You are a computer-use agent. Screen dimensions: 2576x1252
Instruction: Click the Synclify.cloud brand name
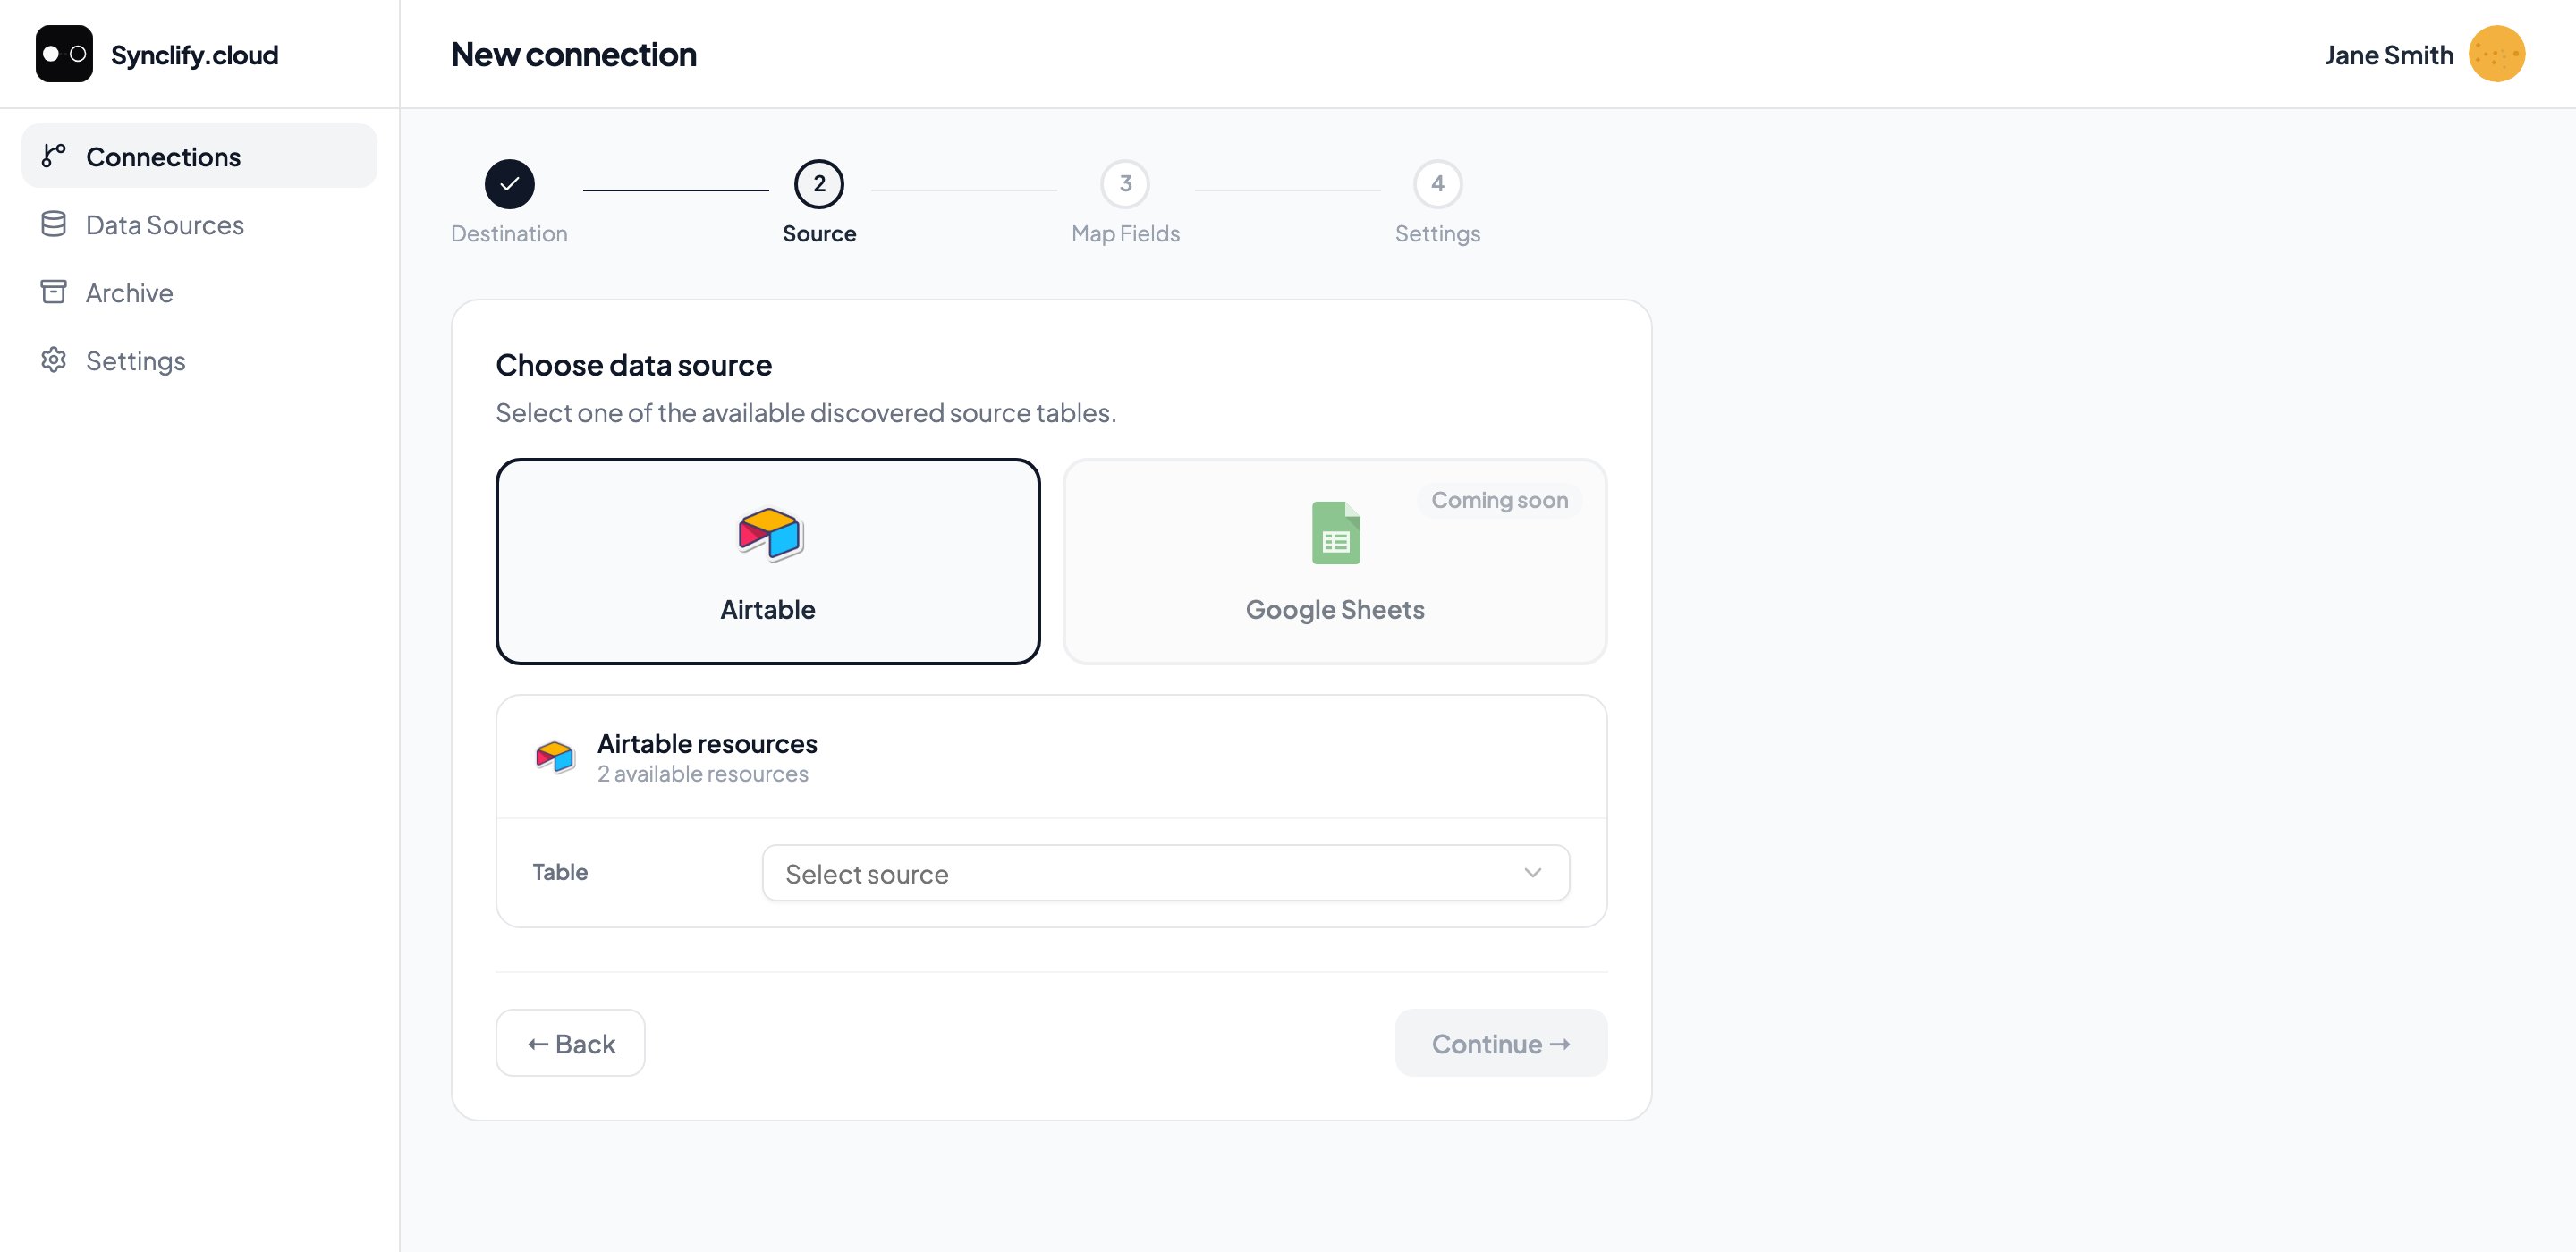[195, 55]
